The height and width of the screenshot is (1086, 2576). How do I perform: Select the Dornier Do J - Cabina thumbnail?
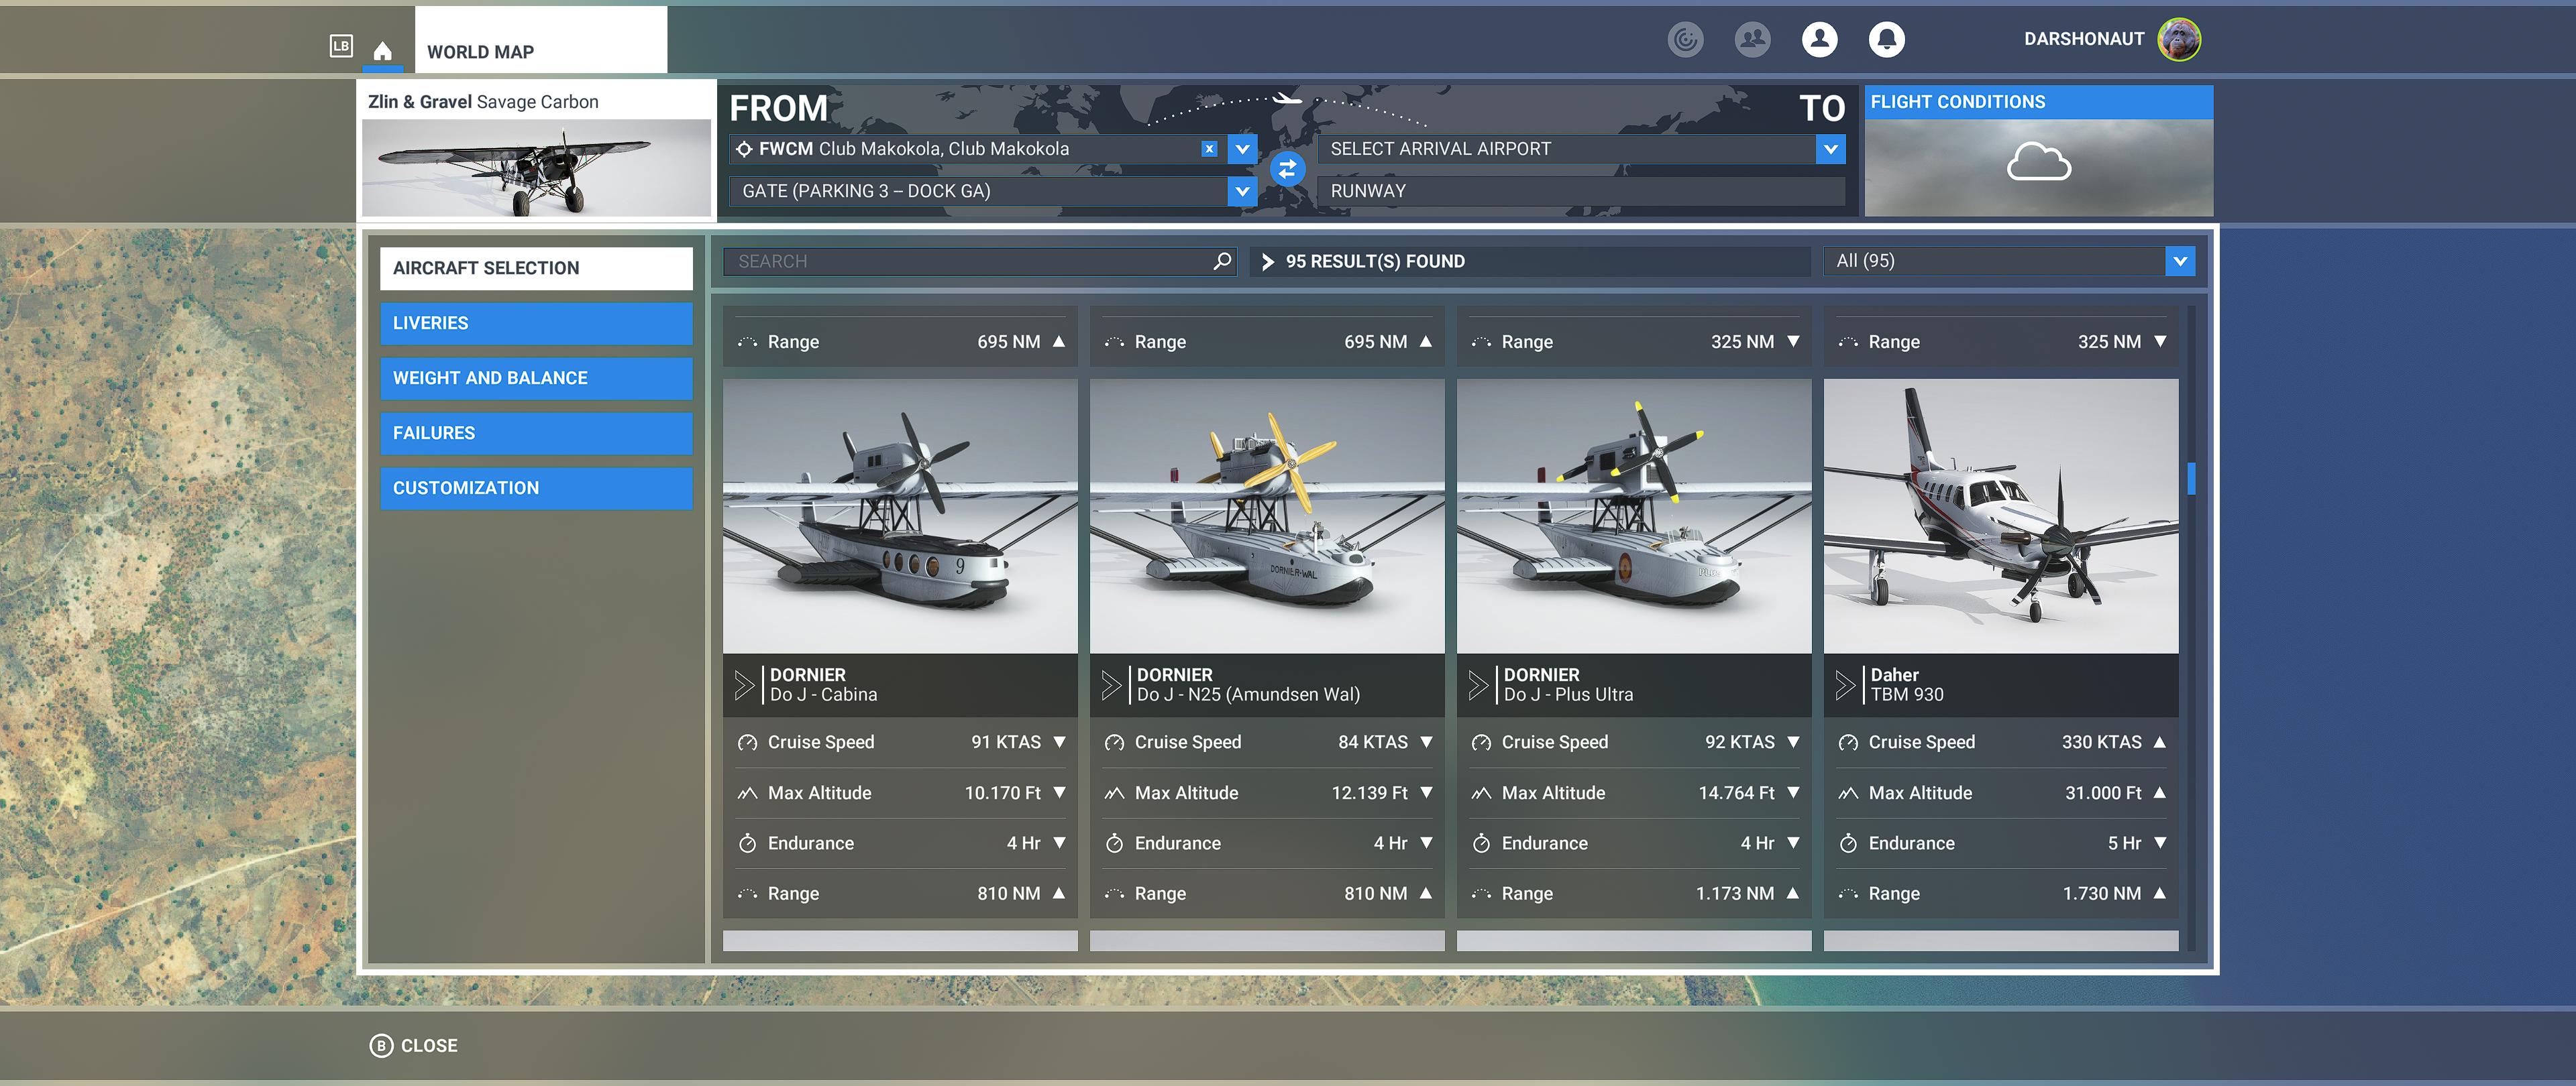click(900, 516)
